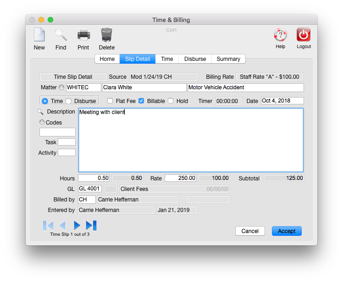Select the Disburse radio button
The width and height of the screenshot is (343, 282).
point(68,101)
